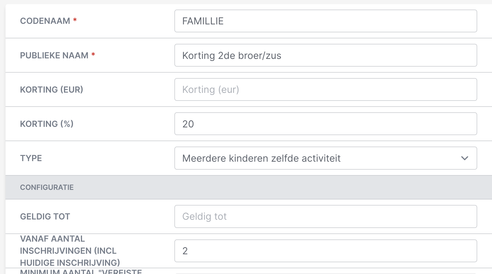Click the Codenaam input field
This screenshot has height=274, width=492.
[x=325, y=21]
